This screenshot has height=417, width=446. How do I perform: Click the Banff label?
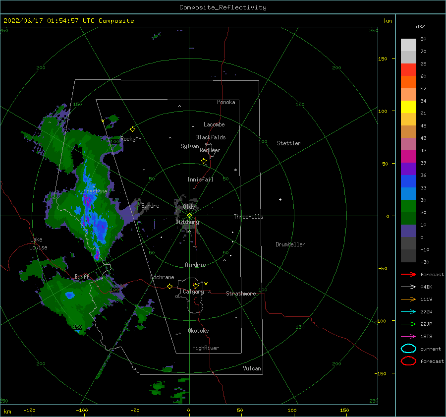pyautogui.click(x=82, y=277)
